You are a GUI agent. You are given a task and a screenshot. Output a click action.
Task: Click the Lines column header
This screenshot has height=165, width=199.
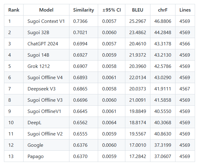[185, 10]
